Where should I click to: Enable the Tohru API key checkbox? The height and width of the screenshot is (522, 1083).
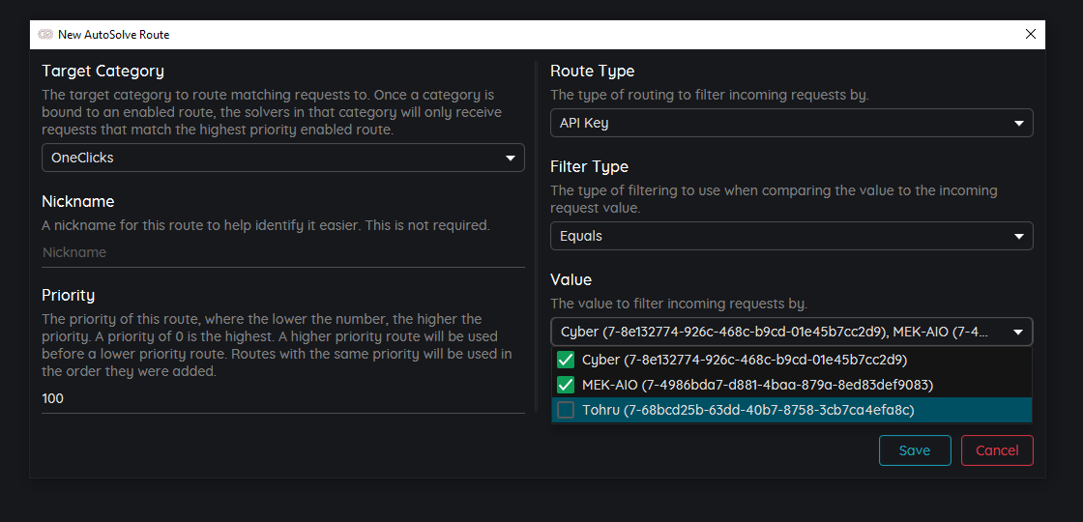(x=566, y=411)
